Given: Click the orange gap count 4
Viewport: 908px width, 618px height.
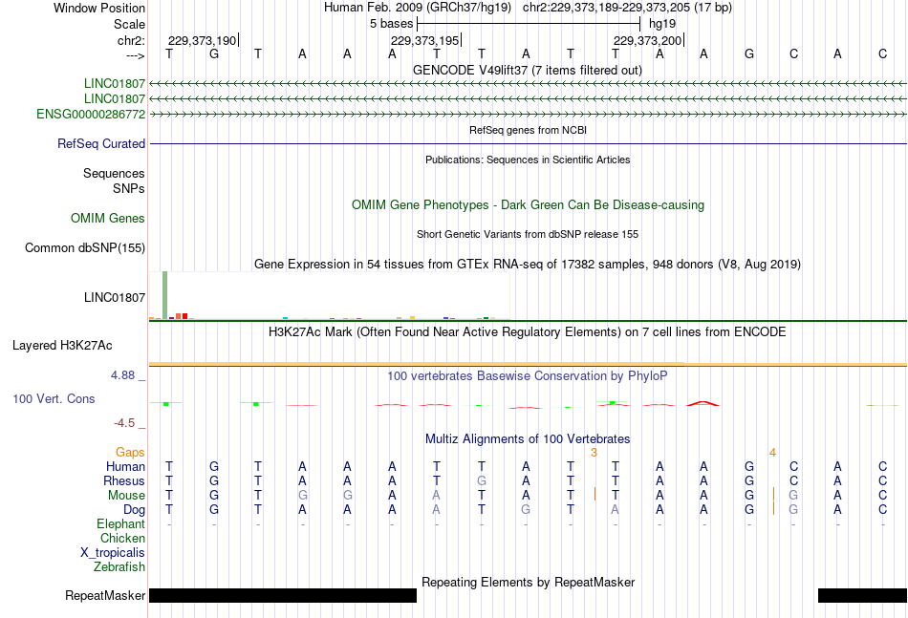Looking at the screenshot, I should click(772, 453).
